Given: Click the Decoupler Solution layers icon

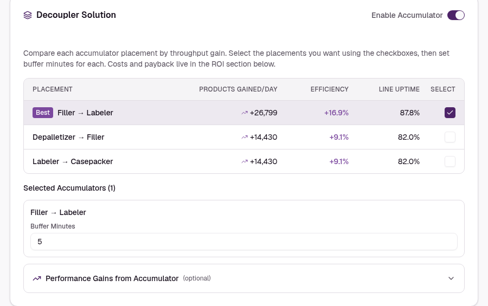Looking at the screenshot, I should coord(28,15).
